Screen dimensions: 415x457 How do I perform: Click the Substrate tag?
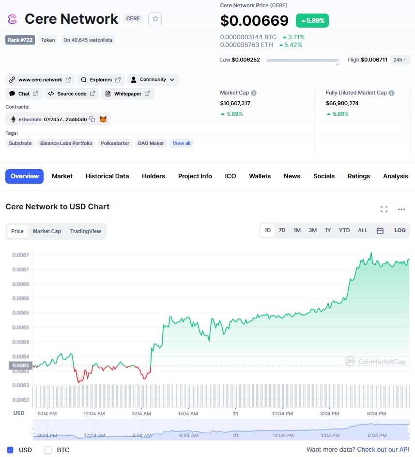pyautogui.click(x=20, y=143)
